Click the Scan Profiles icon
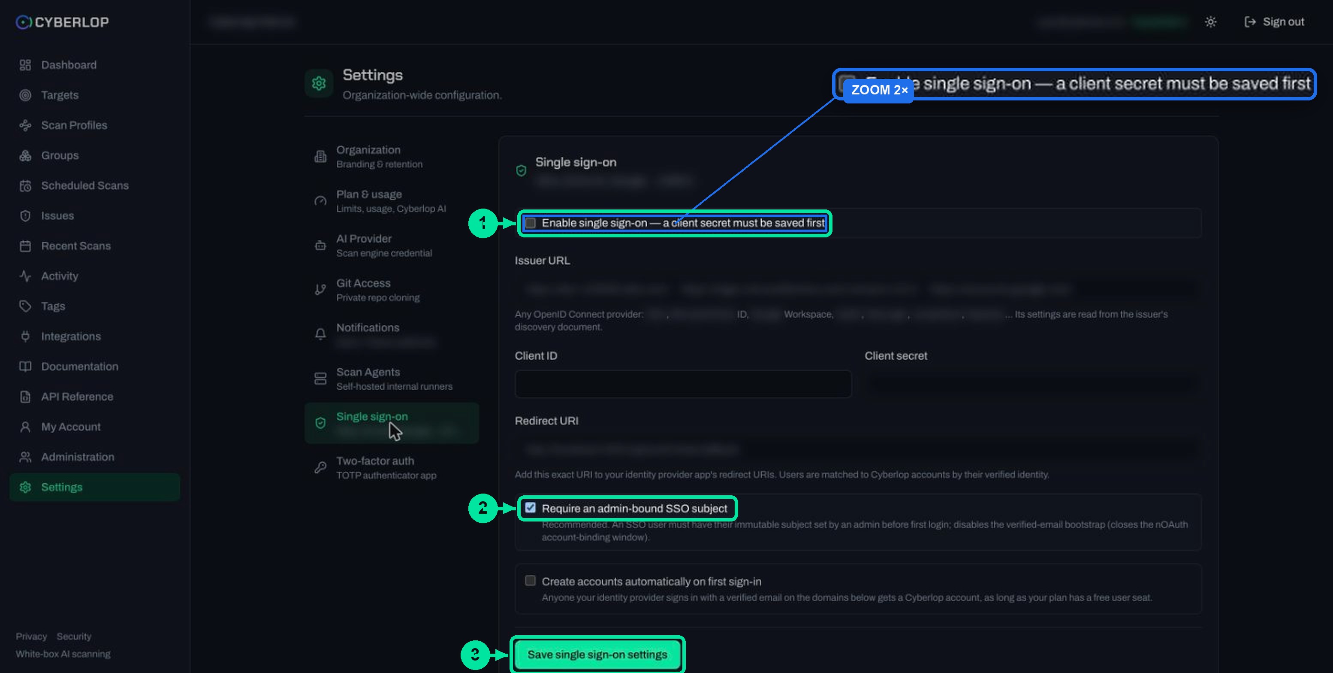 tap(25, 125)
